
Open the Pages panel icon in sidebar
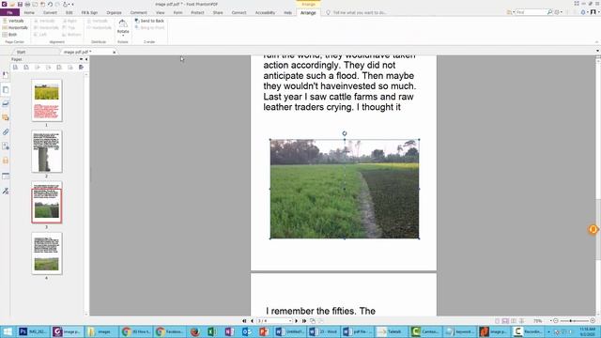click(x=6, y=90)
